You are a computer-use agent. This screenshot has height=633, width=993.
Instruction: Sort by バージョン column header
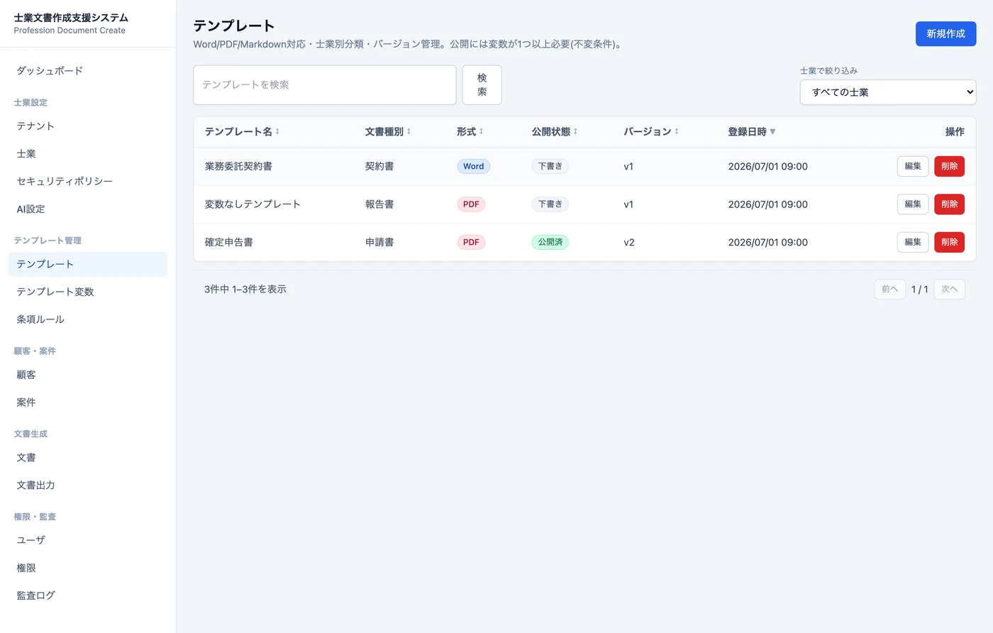point(651,132)
